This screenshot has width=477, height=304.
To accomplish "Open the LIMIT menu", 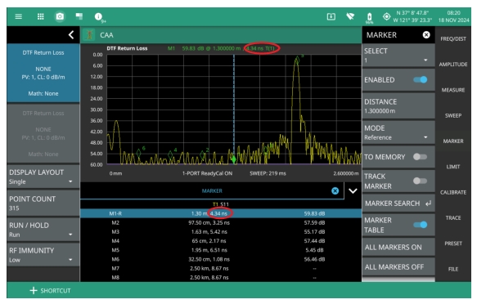I will point(453,167).
